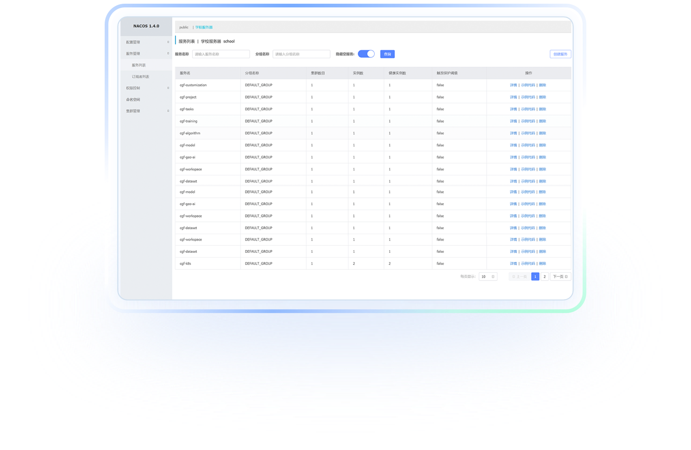The height and width of the screenshot is (450, 691).
Task: Click 删除 for cgf-k8s service
Action: pyautogui.click(x=542, y=263)
